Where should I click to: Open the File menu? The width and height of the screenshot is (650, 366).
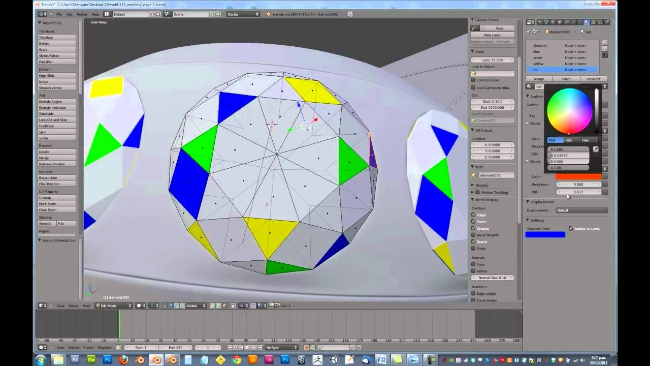59,14
